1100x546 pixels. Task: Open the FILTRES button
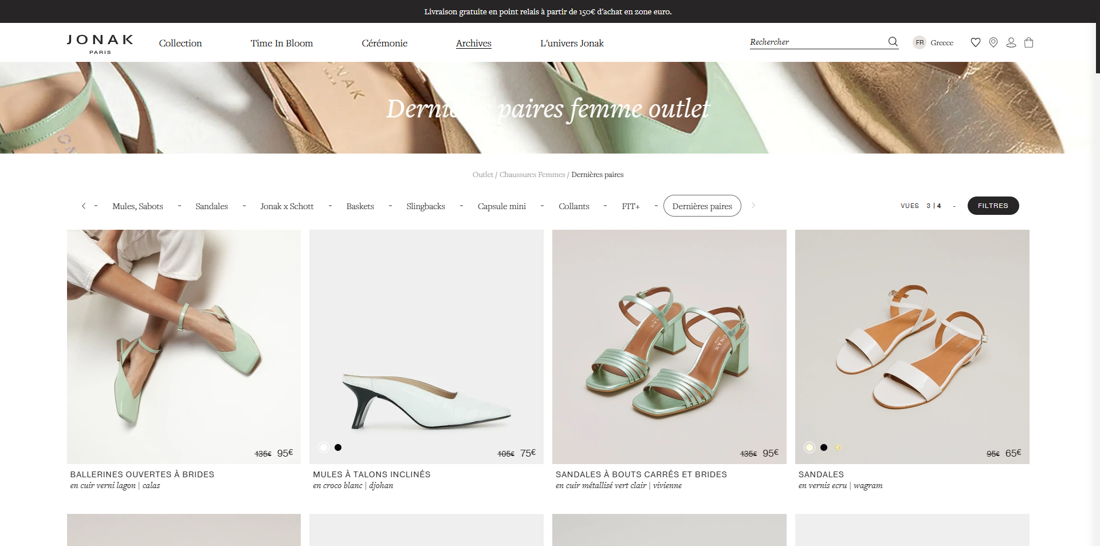click(993, 206)
